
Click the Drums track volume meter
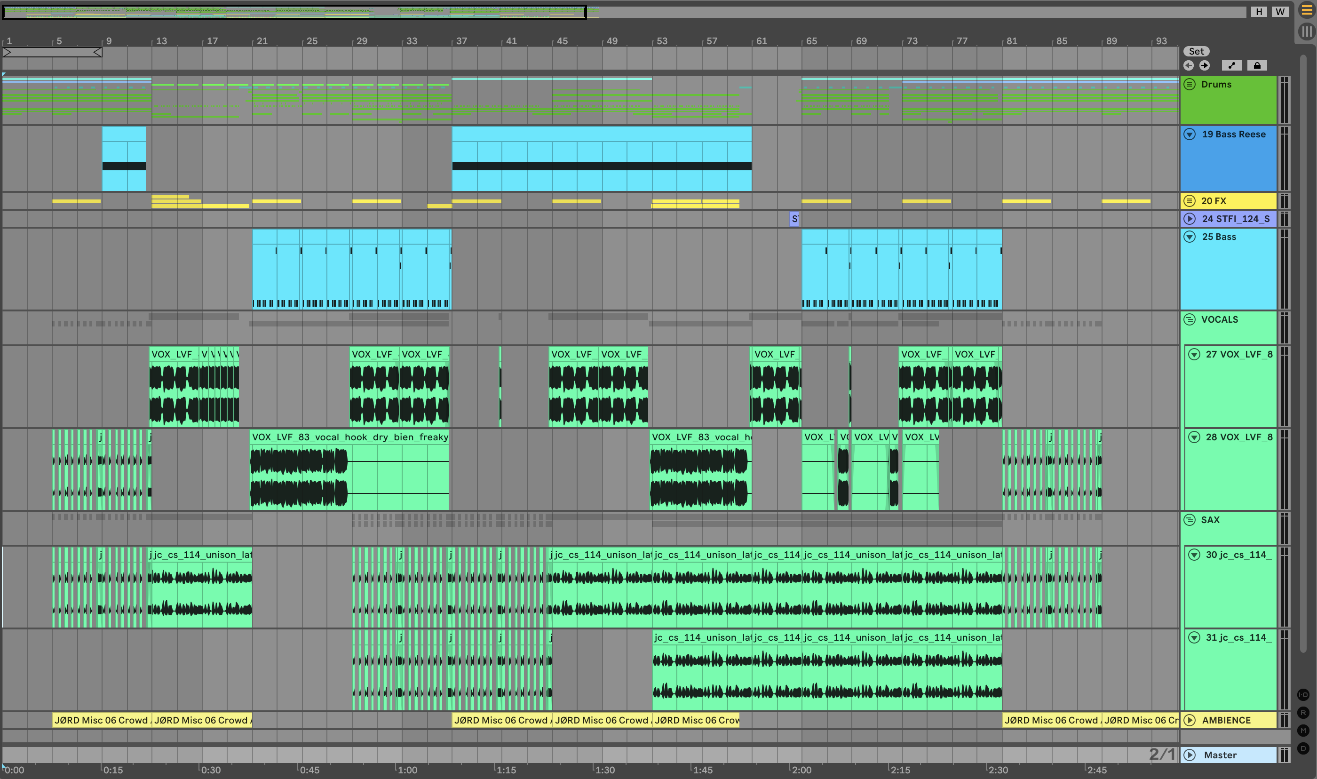point(1284,100)
